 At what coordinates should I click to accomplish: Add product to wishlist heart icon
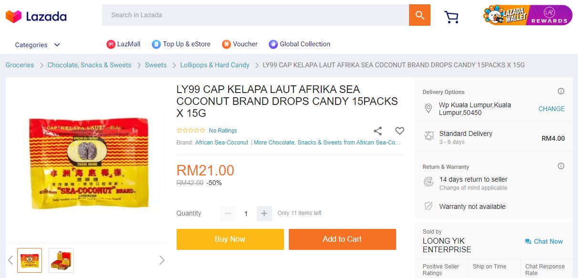coord(399,131)
